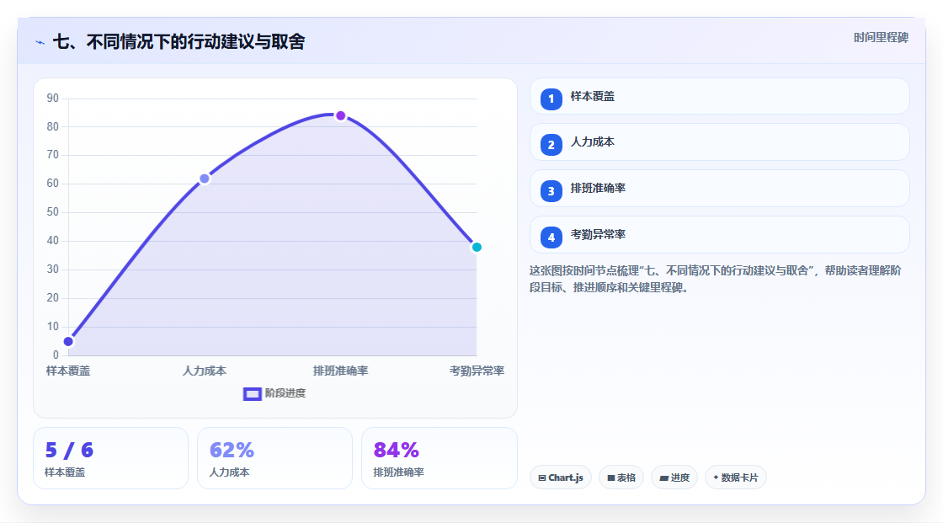Screen dimensions: 943x523
Task: Click the numbered badge 4 for 考勤异常率
Action: [551, 237]
